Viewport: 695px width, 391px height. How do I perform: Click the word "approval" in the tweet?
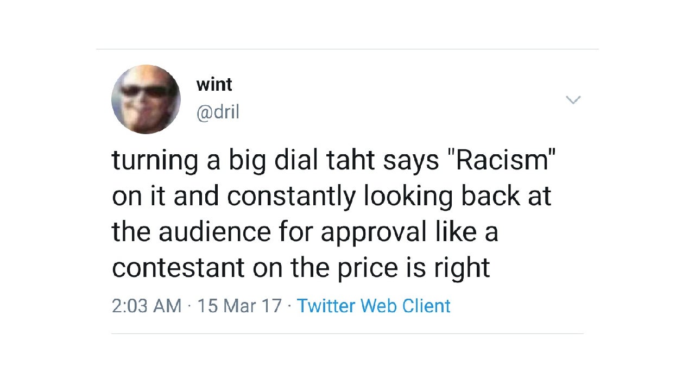[374, 233]
